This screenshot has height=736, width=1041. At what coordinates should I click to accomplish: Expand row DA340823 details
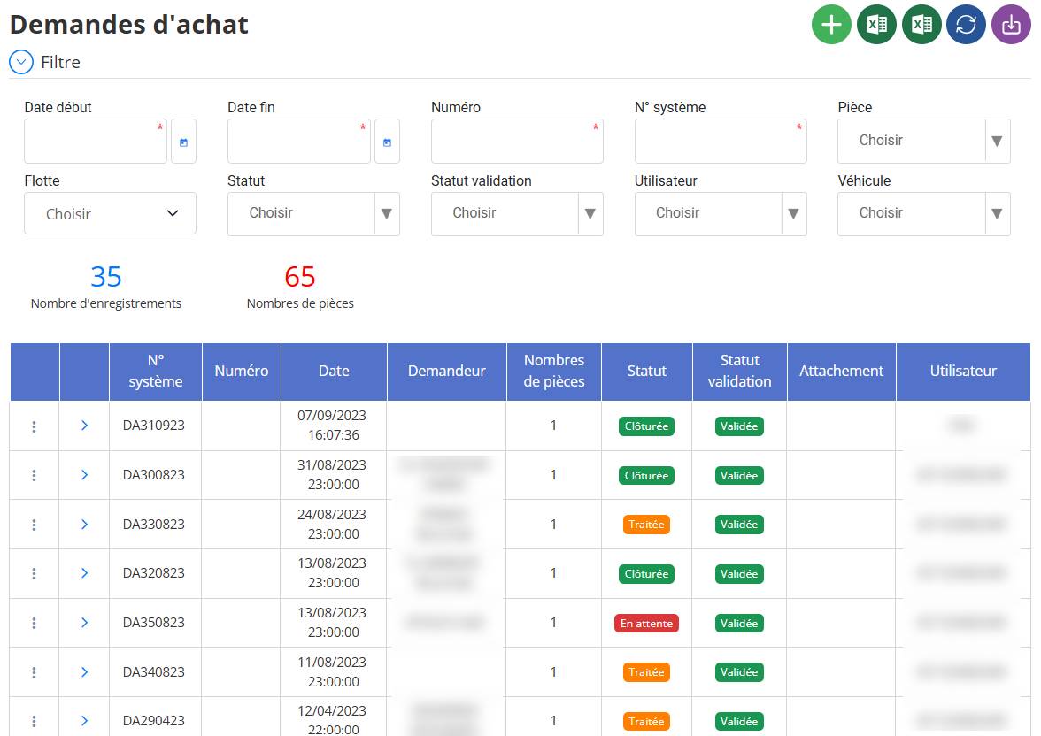click(x=84, y=672)
